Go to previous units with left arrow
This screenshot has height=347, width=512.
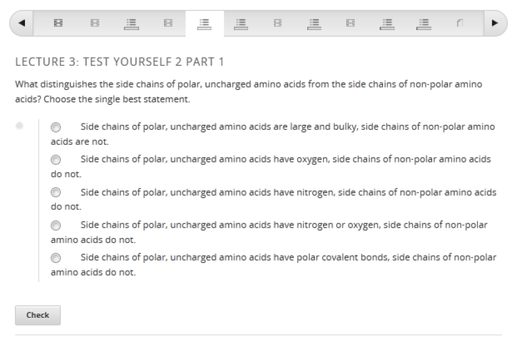(23, 24)
